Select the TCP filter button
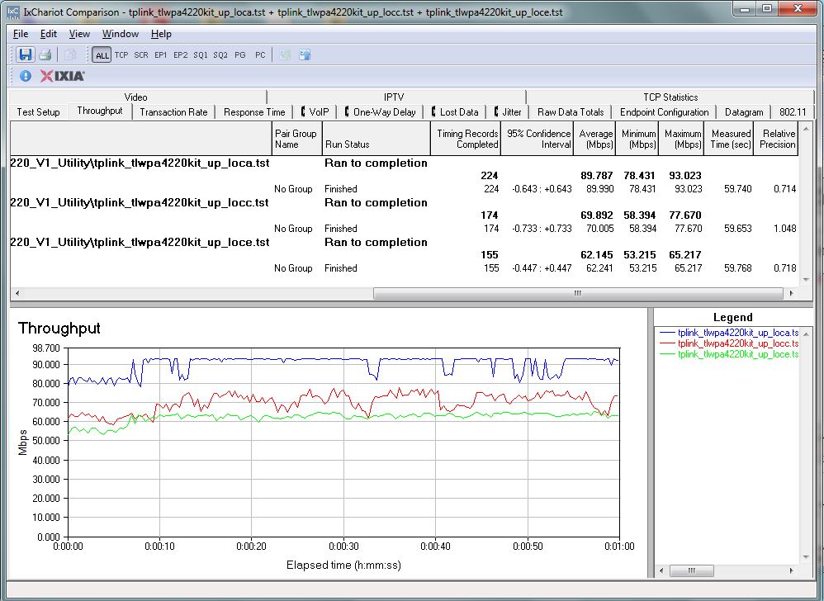The image size is (824, 601). [x=121, y=54]
